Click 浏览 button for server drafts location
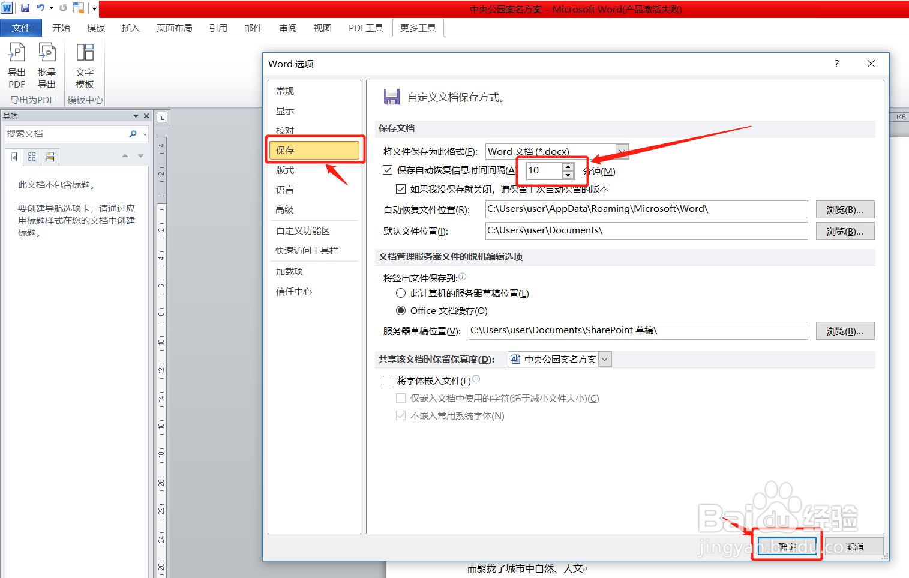The image size is (909, 578). click(845, 331)
